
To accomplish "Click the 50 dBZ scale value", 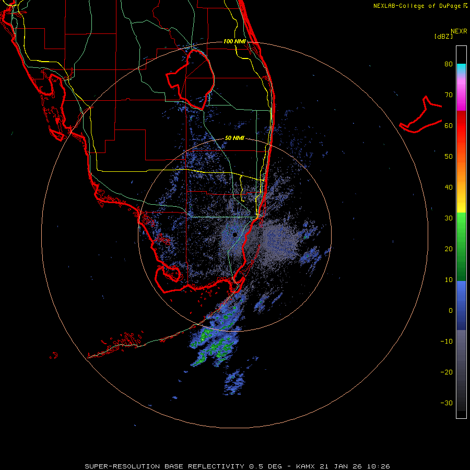I will click(x=449, y=157).
